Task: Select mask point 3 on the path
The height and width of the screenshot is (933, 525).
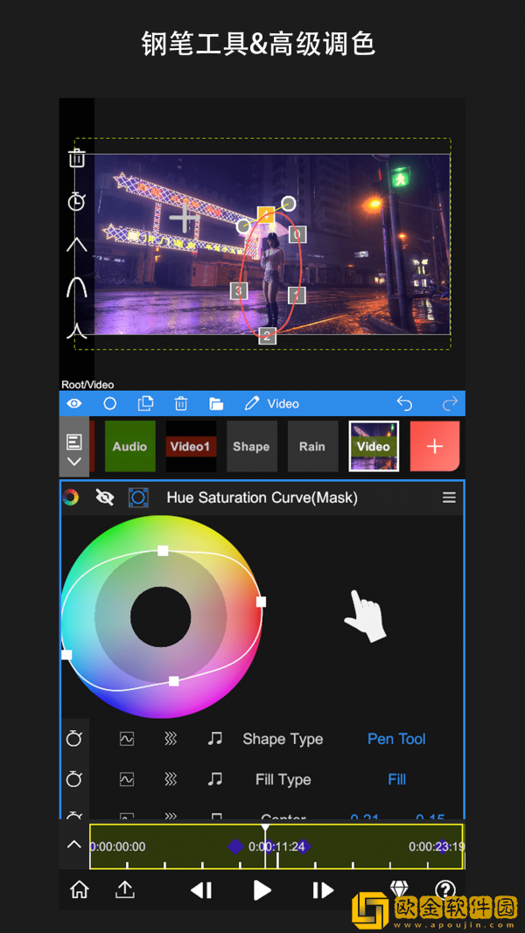Action: [x=239, y=291]
